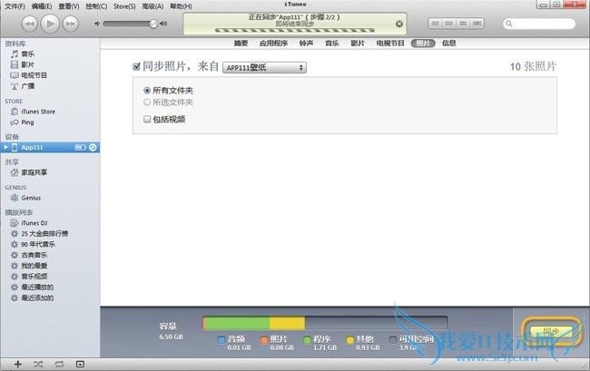Select the App111 device entry
This screenshot has width=590, height=371.
tap(50, 147)
